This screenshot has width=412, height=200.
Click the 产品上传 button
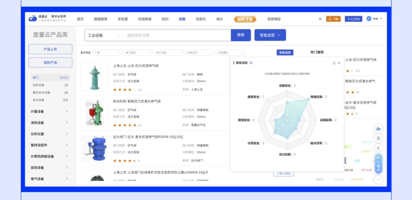(x=50, y=49)
